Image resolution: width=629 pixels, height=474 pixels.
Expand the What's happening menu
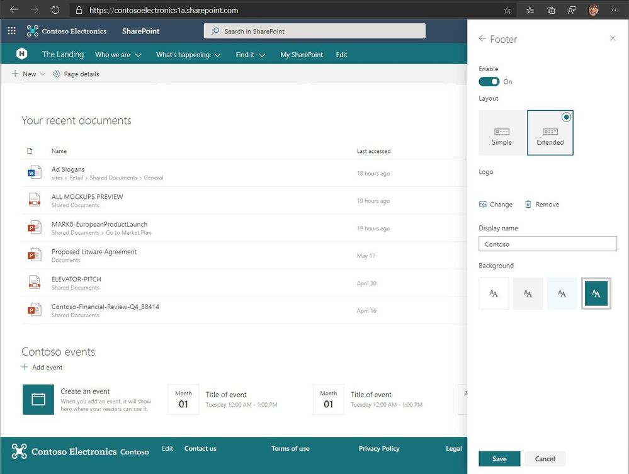pyautogui.click(x=188, y=55)
